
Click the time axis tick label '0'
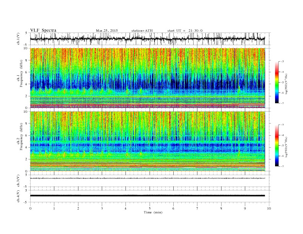pyautogui.click(x=30, y=208)
